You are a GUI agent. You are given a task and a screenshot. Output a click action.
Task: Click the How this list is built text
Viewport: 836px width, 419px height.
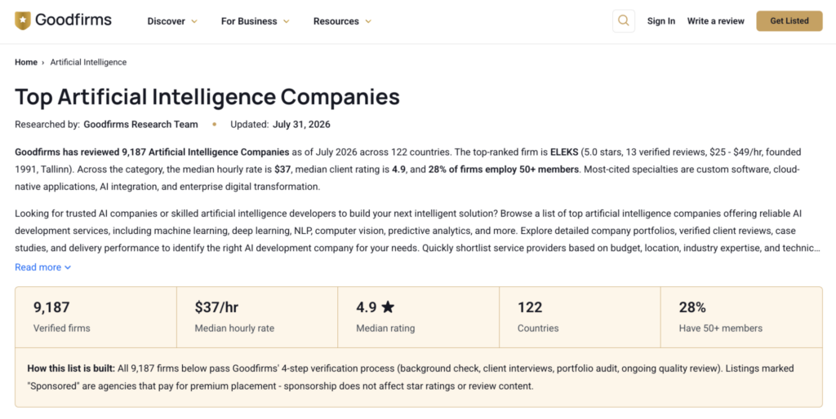point(71,368)
